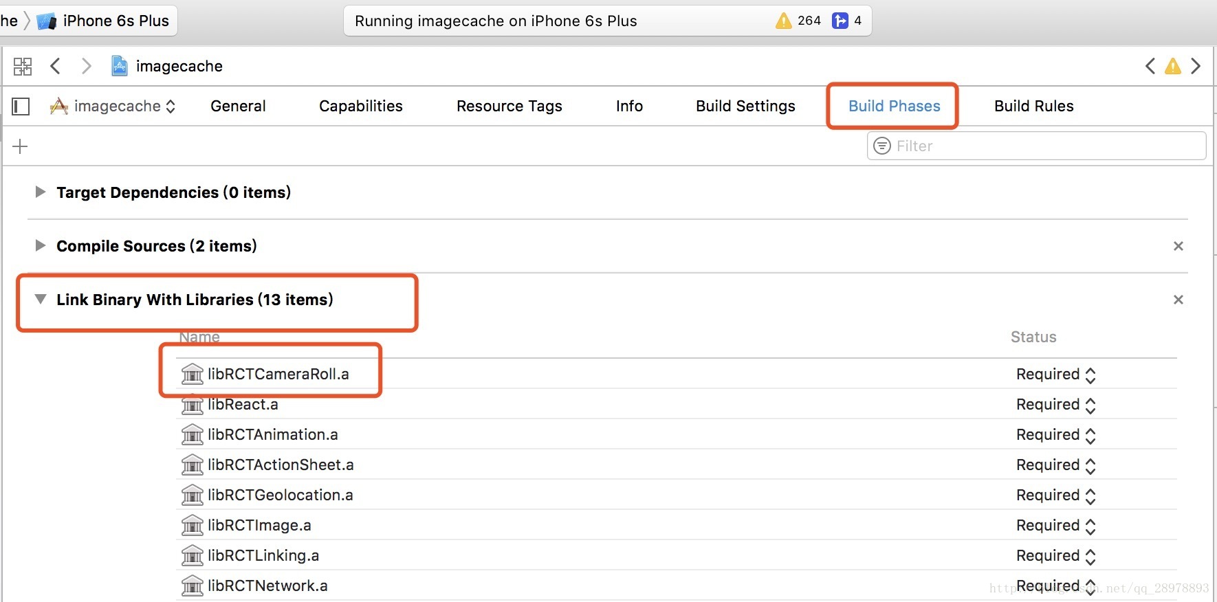
Task: Click the Filter search field
Action: click(x=1037, y=146)
